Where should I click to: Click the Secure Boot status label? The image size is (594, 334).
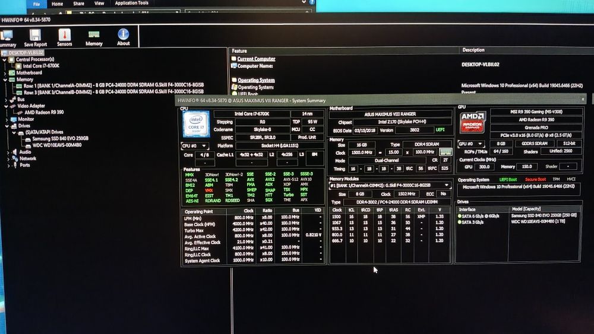pos(535,179)
